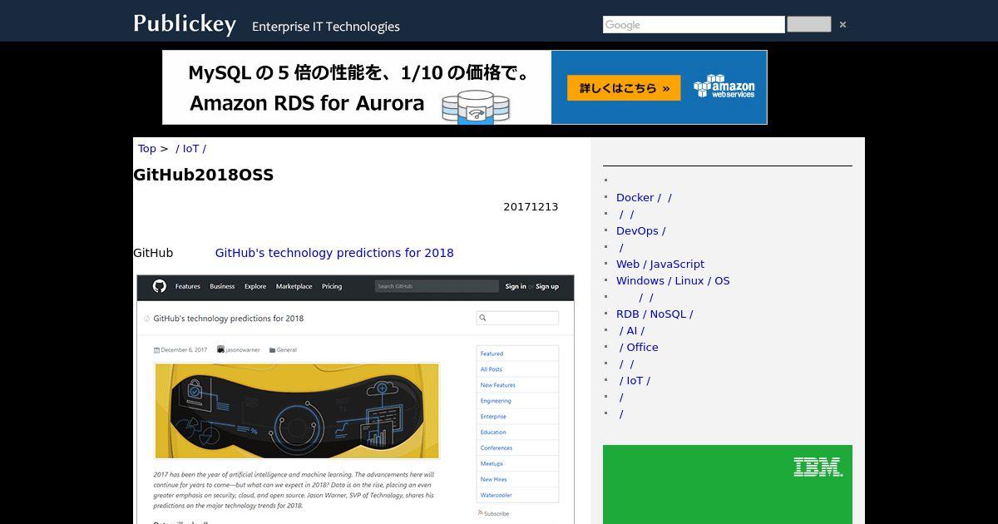Screen dimensions: 998x524
Task: Click New Features in blog category list
Action: point(497,385)
